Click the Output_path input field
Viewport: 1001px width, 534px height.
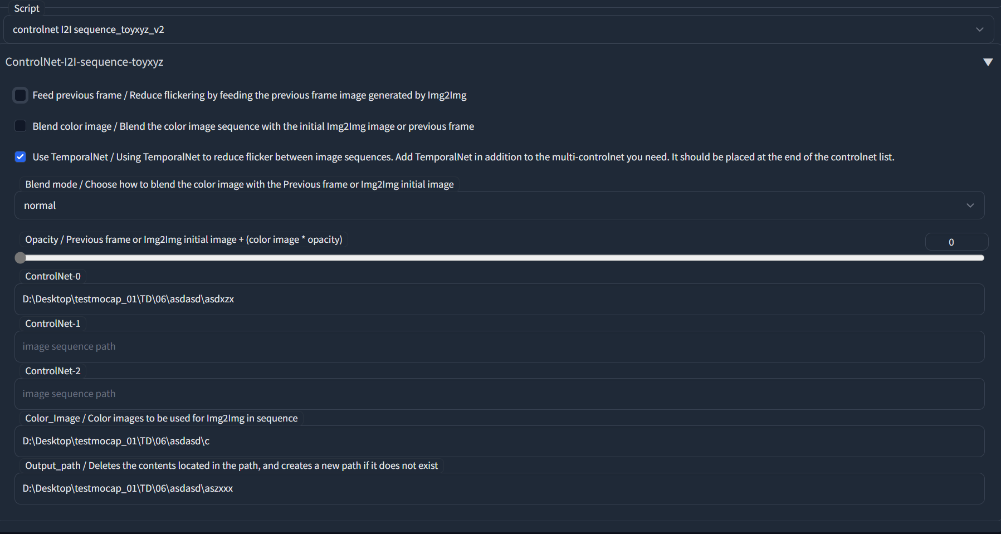(499, 489)
